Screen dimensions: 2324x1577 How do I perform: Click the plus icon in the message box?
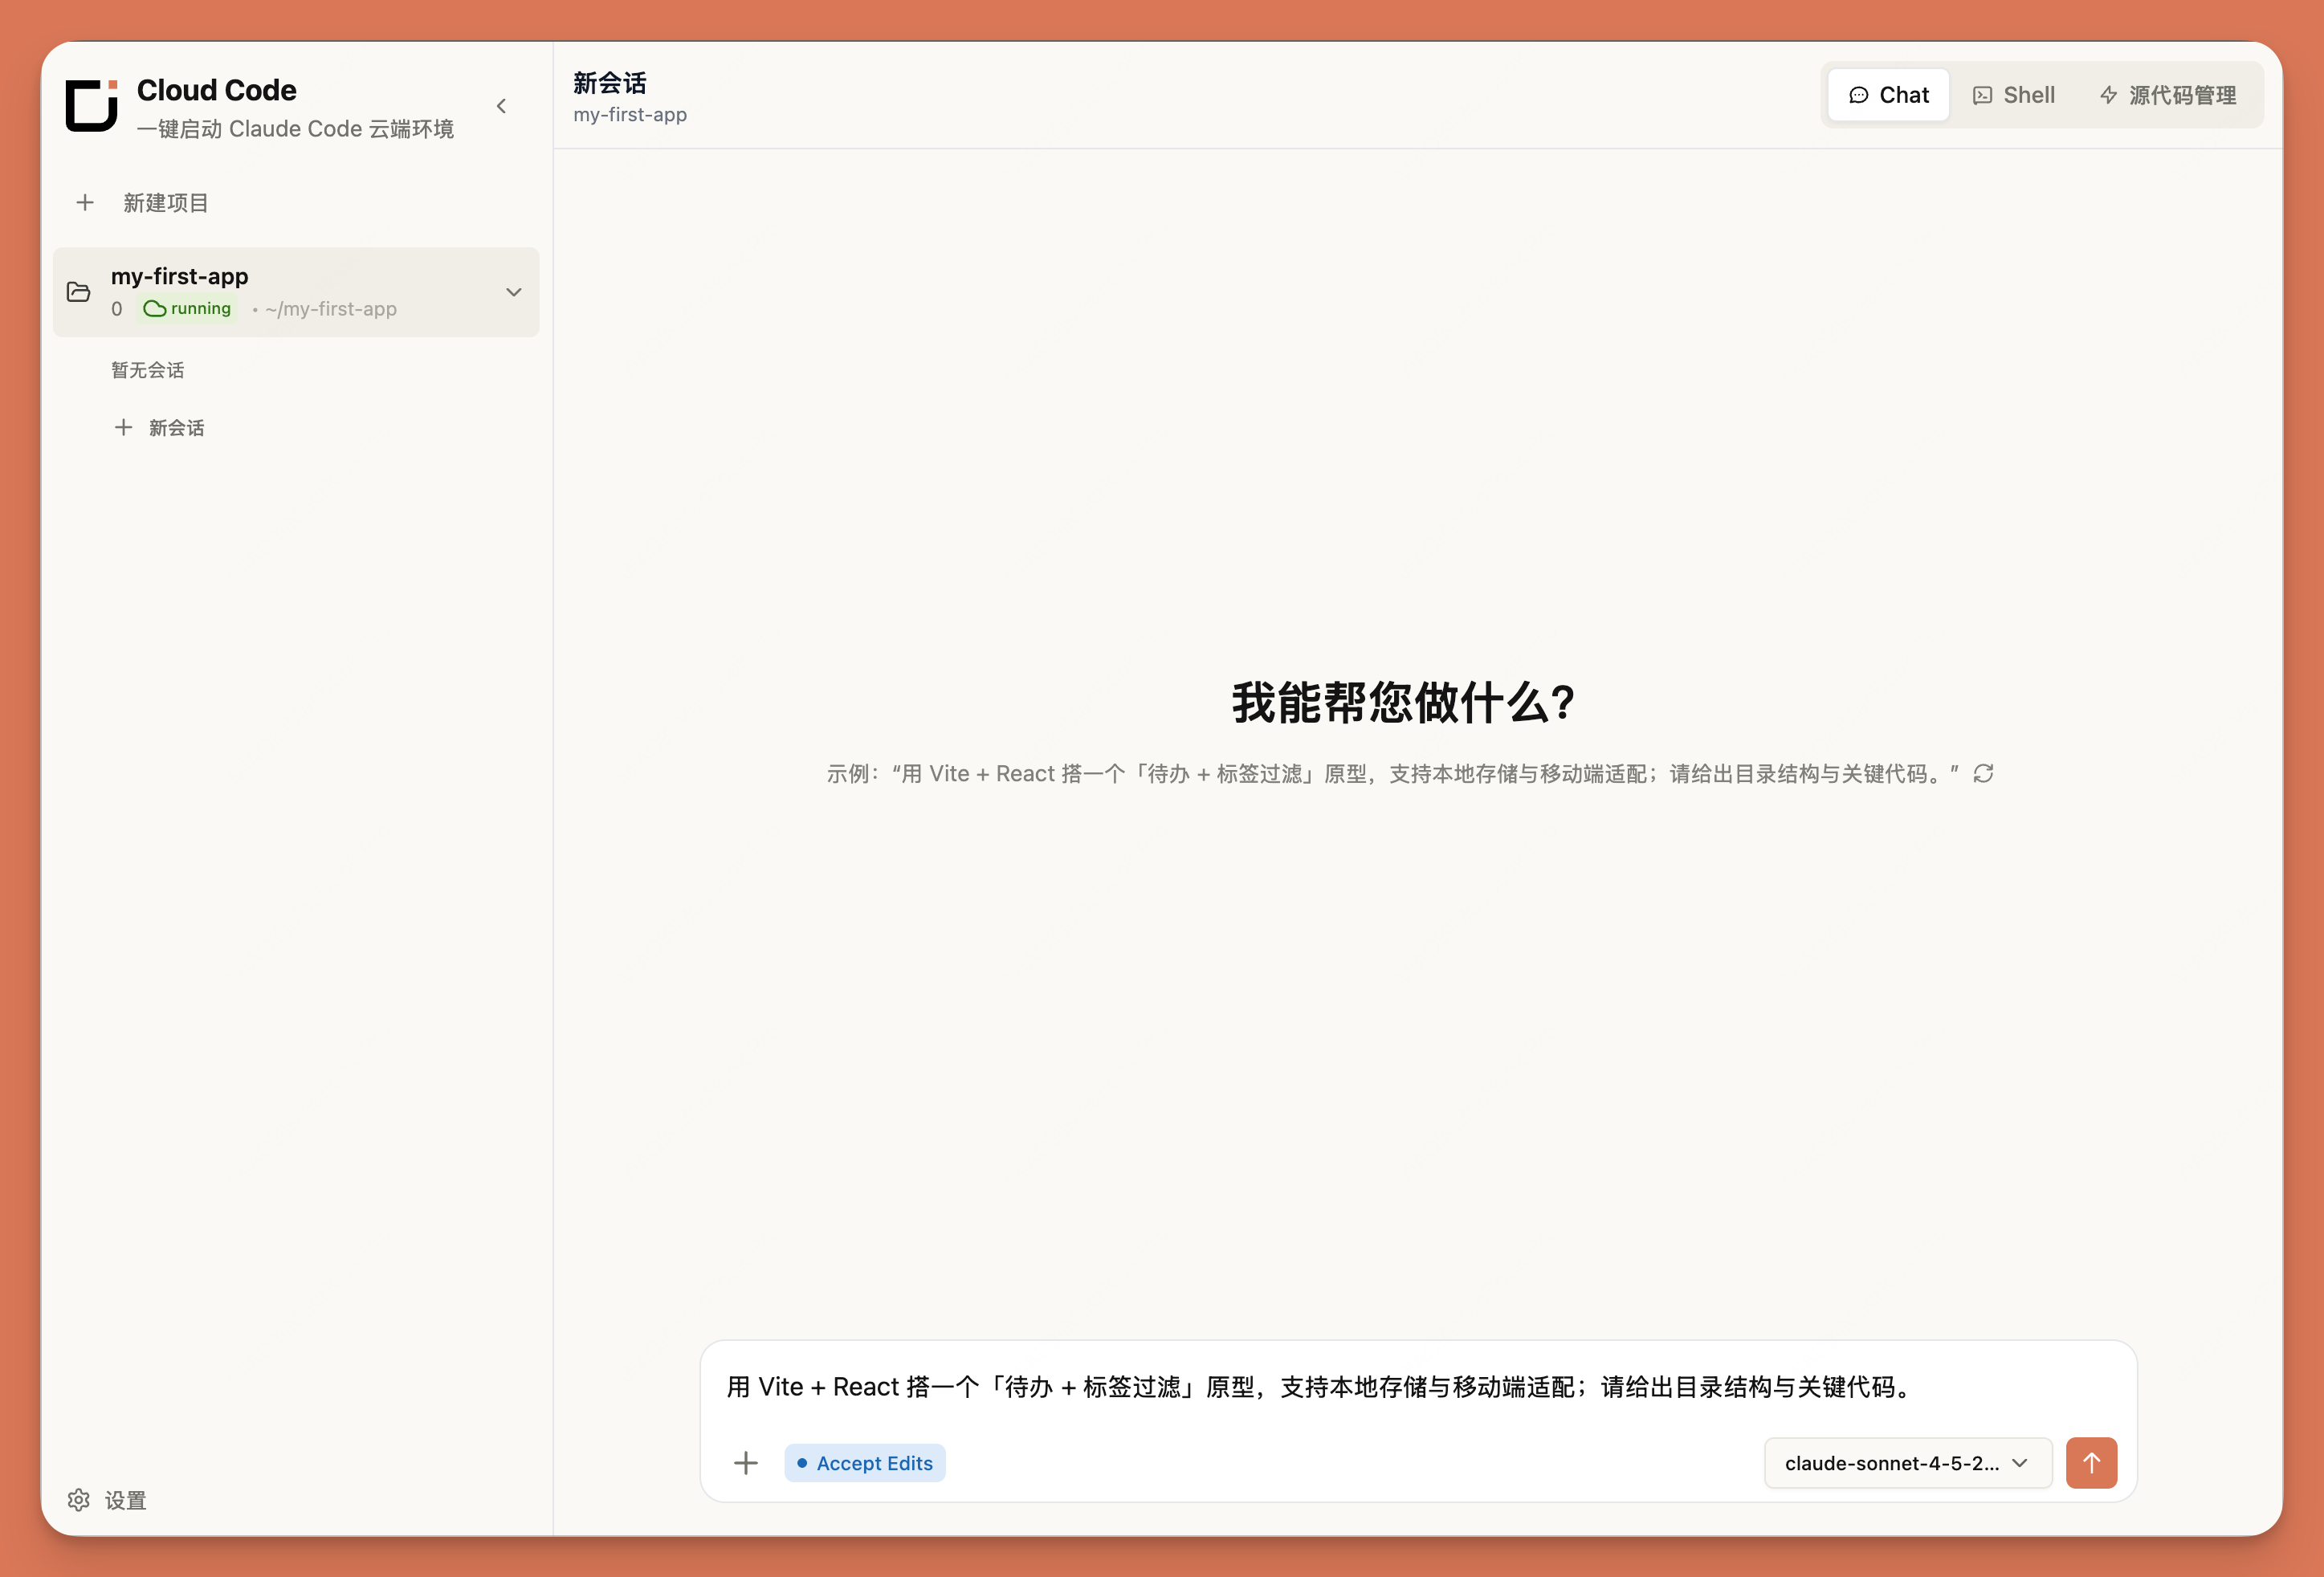[x=746, y=1462]
